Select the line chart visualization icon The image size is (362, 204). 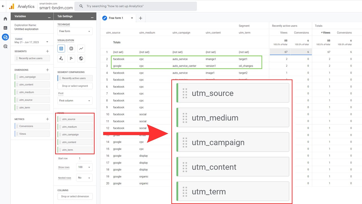[x=81, y=48]
